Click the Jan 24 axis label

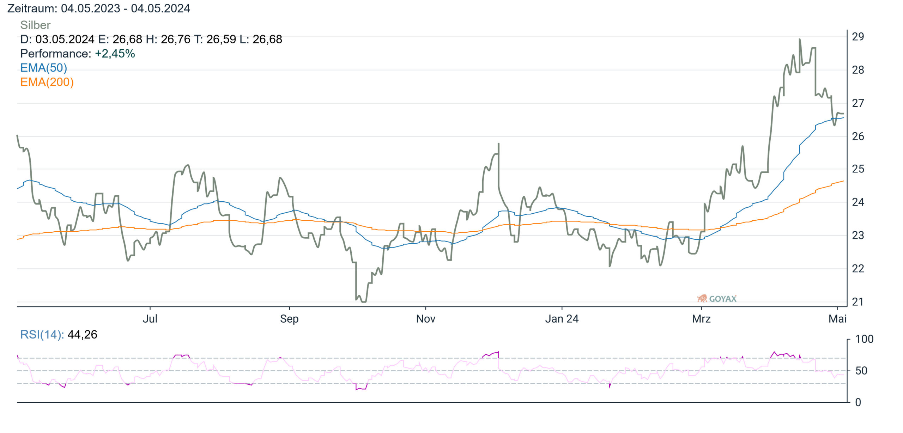562,319
